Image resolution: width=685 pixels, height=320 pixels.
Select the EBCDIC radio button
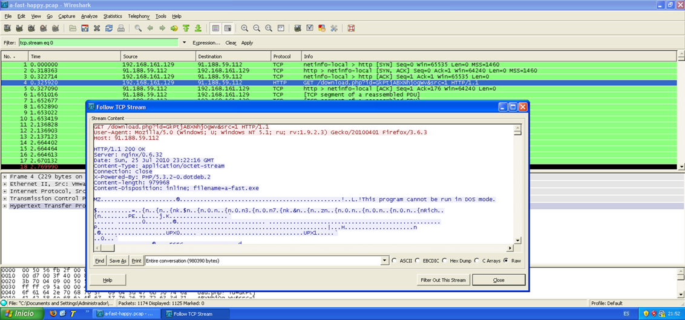[x=418, y=261]
